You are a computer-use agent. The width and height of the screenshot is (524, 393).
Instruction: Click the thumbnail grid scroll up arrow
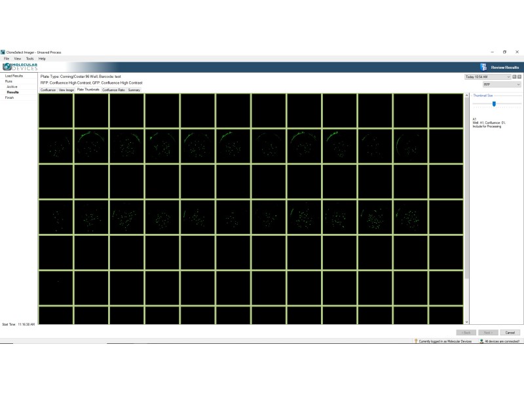tap(467, 96)
